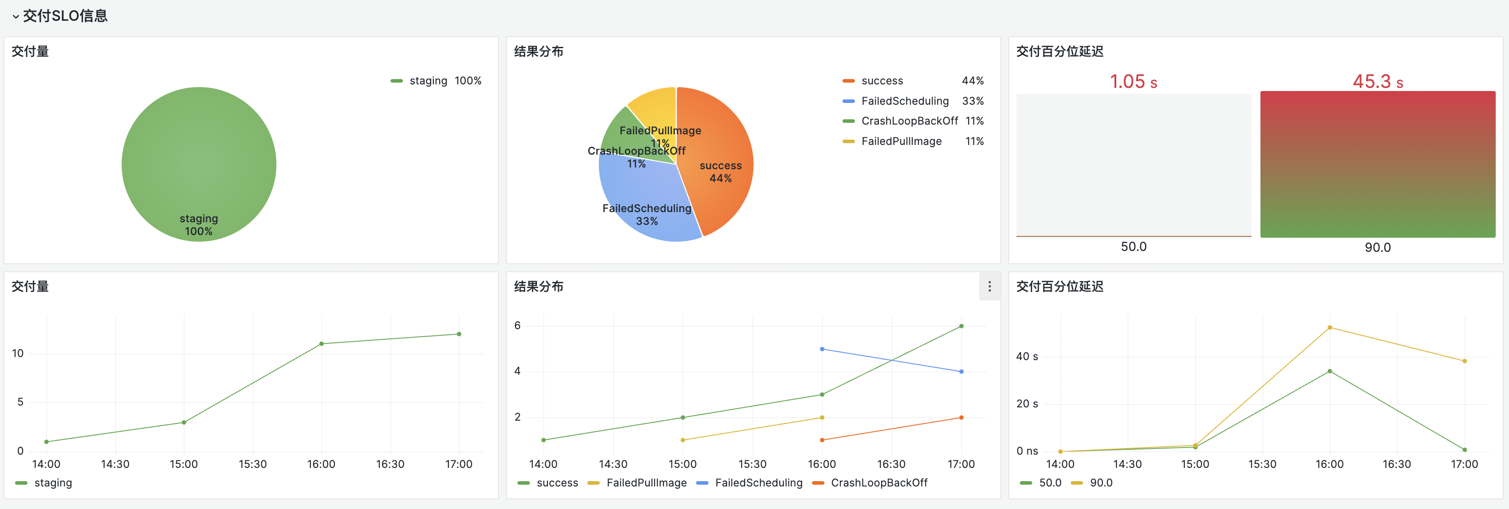Screen dimensions: 1509x509
Task: Toggle staging series in 交付量 line chart legend
Action: (x=53, y=482)
